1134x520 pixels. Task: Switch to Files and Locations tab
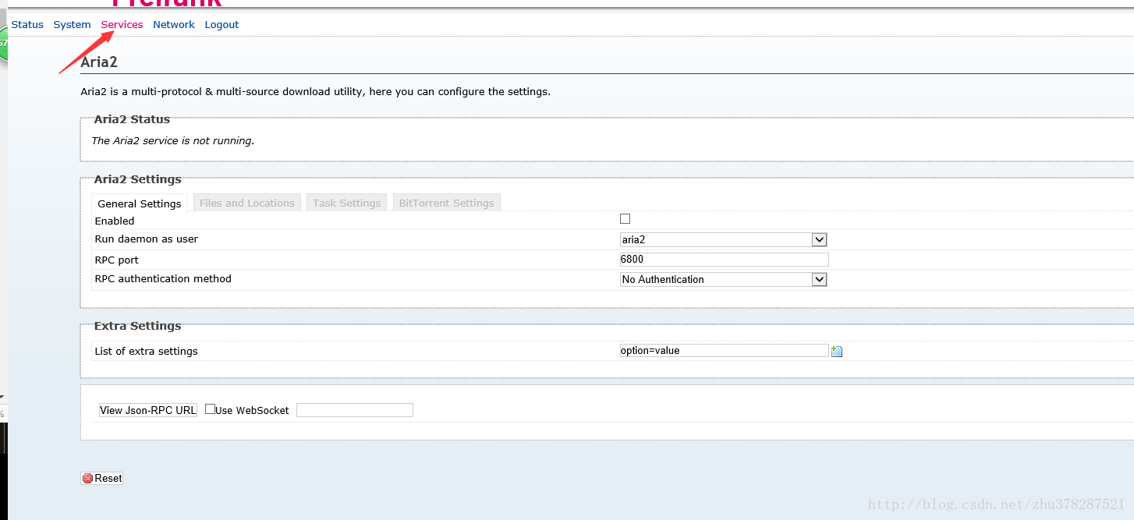[247, 203]
